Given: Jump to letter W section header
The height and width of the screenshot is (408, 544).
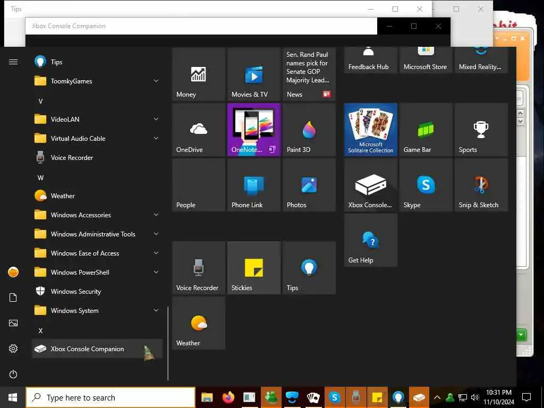Looking at the screenshot, I should [x=40, y=177].
